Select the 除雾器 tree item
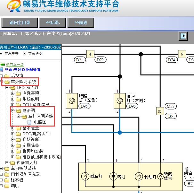 coord(17,180)
